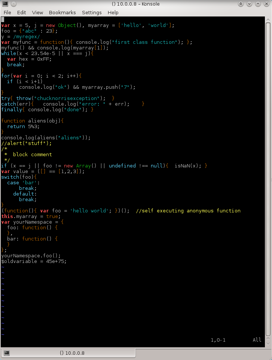Click the scrollbar up arrow

pos(268,20)
